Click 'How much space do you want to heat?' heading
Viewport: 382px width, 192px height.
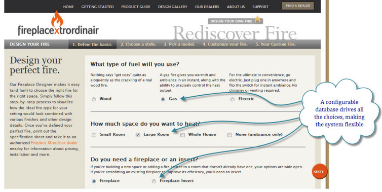click(x=145, y=124)
